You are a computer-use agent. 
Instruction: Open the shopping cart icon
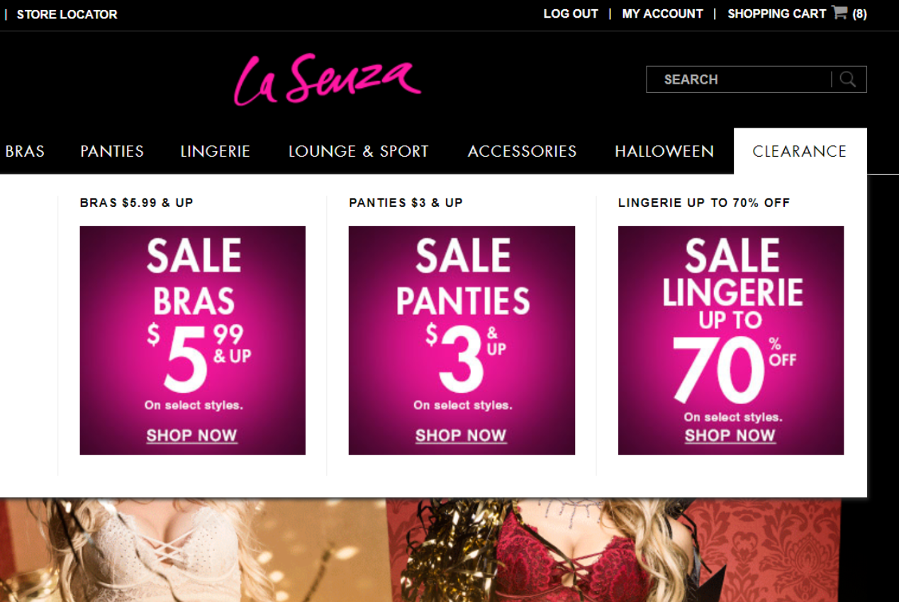pos(839,13)
